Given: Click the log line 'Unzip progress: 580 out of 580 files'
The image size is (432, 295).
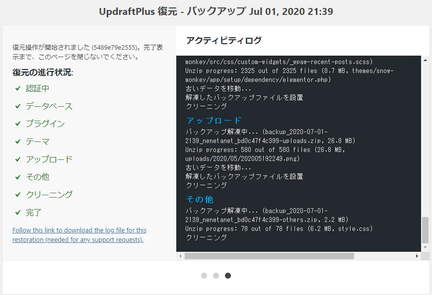Looking at the screenshot, I should (x=265, y=149).
